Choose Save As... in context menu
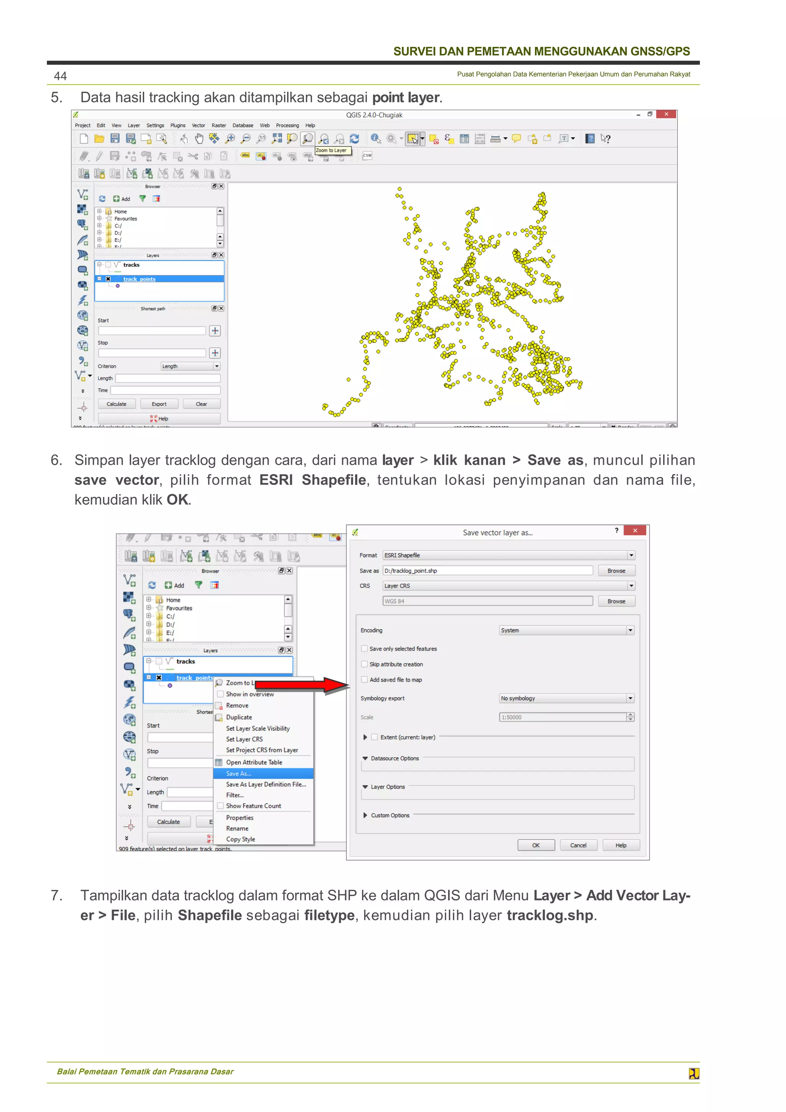Image resolution: width=786 pixels, height=1112 pixels. [x=239, y=773]
